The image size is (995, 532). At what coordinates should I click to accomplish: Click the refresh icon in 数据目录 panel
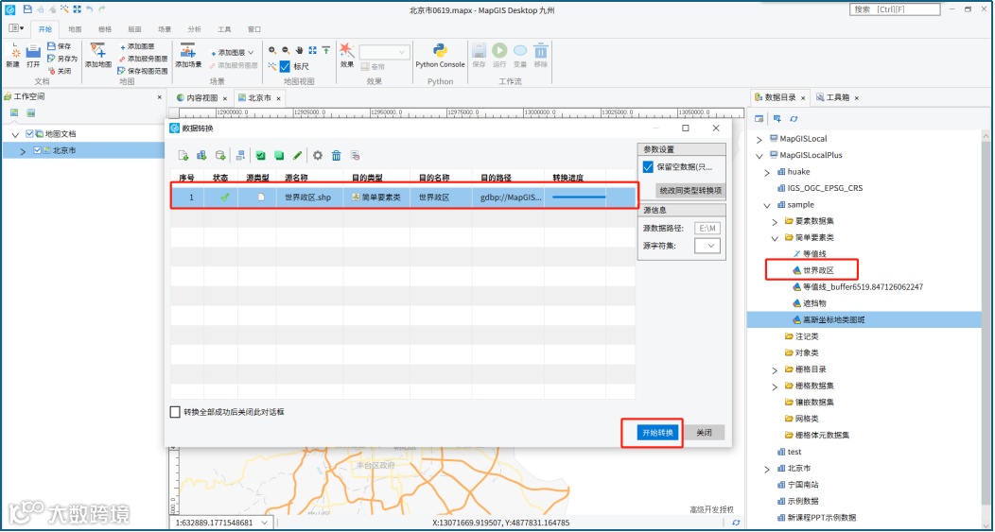pos(794,118)
